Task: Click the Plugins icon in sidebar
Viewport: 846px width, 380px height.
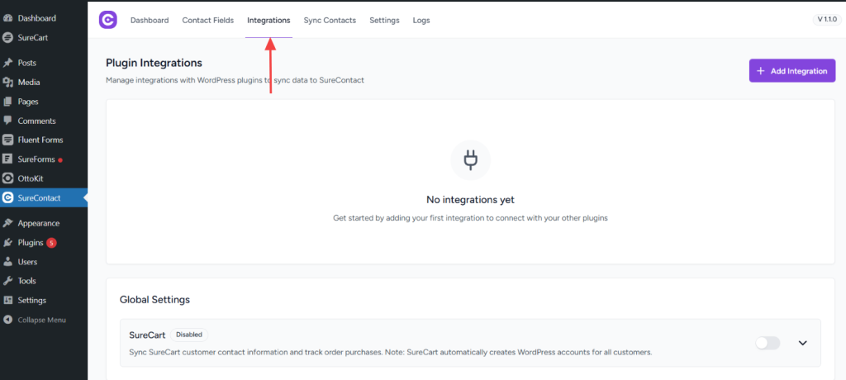Action: coord(8,243)
